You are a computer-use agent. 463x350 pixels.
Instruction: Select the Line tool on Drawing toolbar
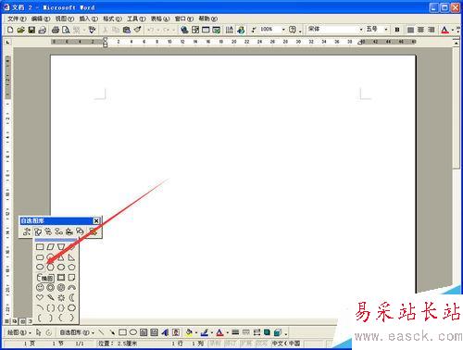[x=101, y=332]
